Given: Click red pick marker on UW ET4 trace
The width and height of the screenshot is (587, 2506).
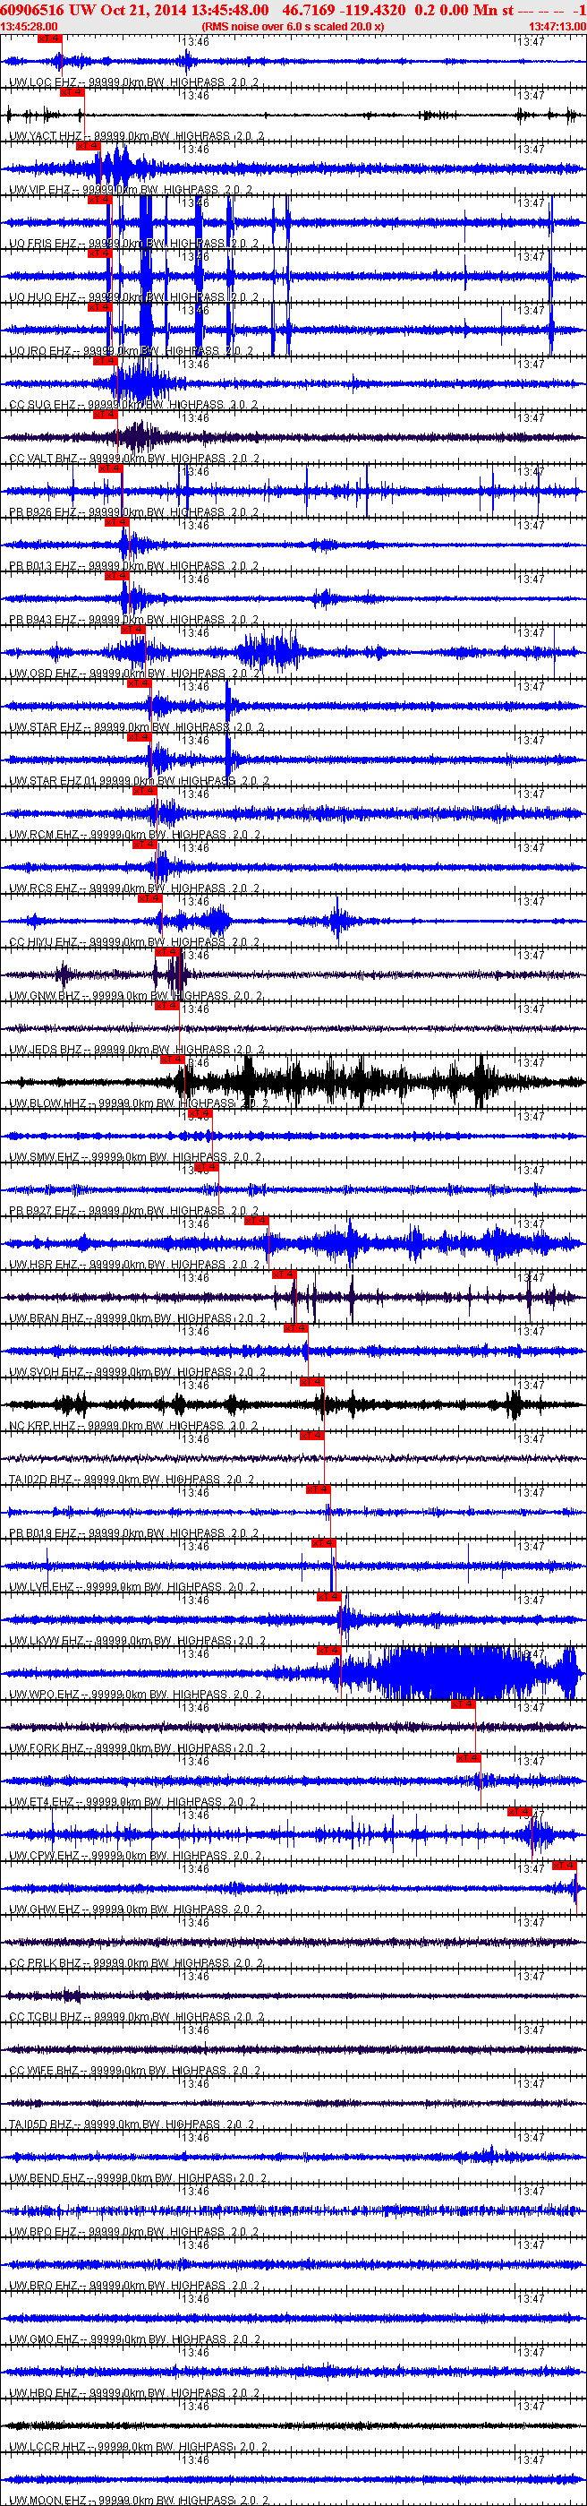Looking at the screenshot, I should click(468, 1758).
